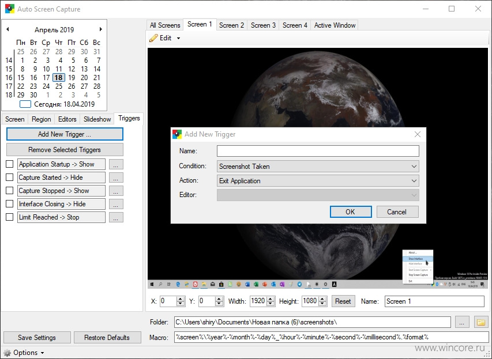The image size is (492, 359).
Task: Click the Y coordinate field
Action: click(207, 301)
